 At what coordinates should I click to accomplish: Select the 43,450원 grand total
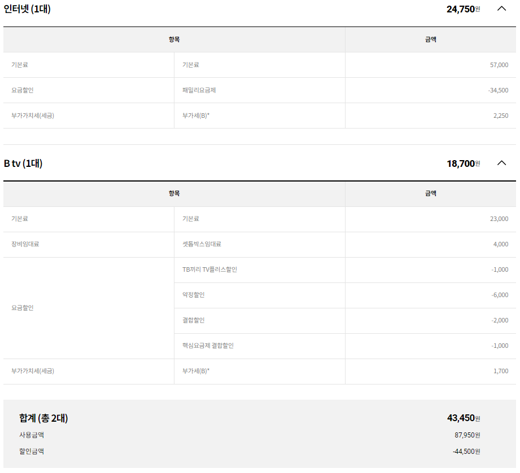coord(463,418)
